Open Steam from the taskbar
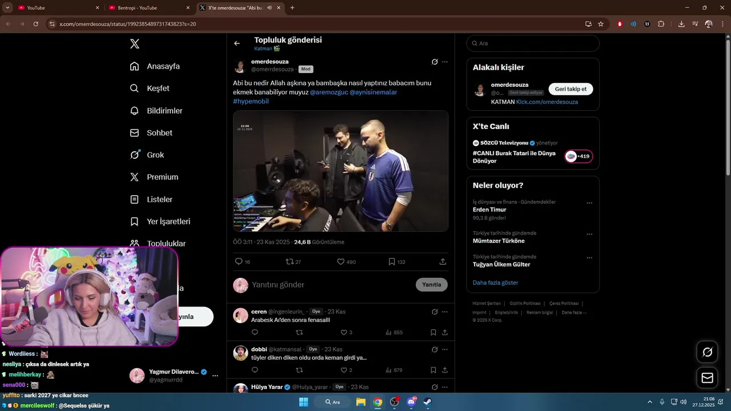 pyautogui.click(x=427, y=402)
